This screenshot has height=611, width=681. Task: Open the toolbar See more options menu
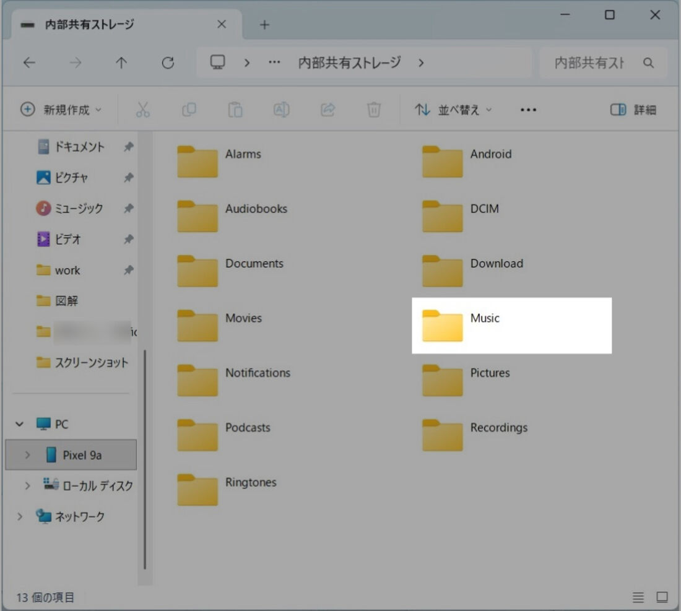pos(528,110)
